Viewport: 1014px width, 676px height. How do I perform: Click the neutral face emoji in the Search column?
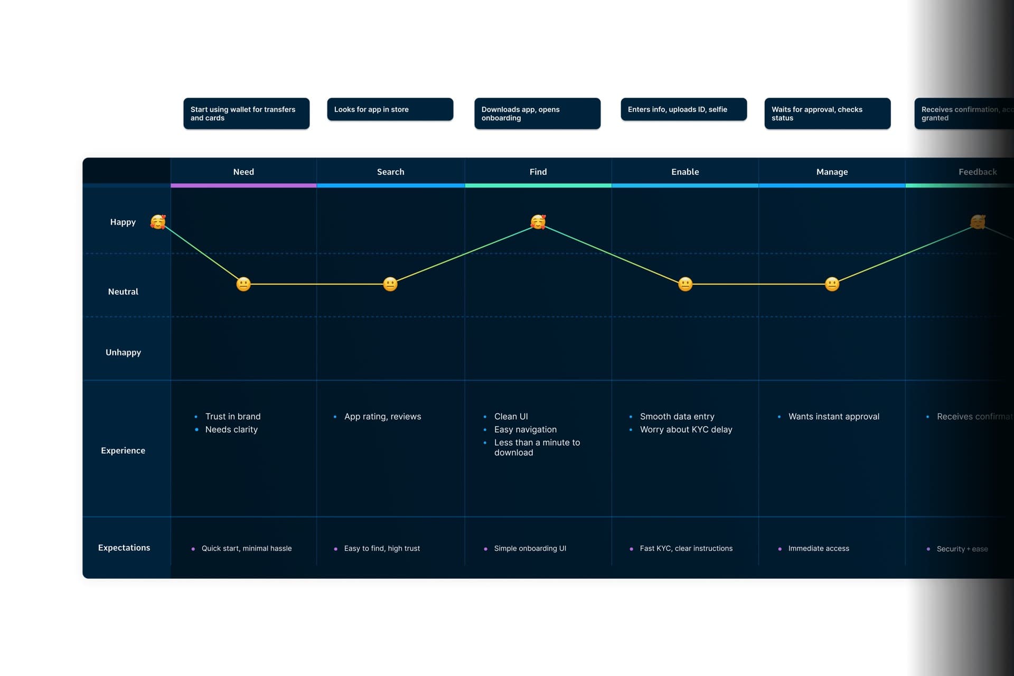click(x=390, y=284)
